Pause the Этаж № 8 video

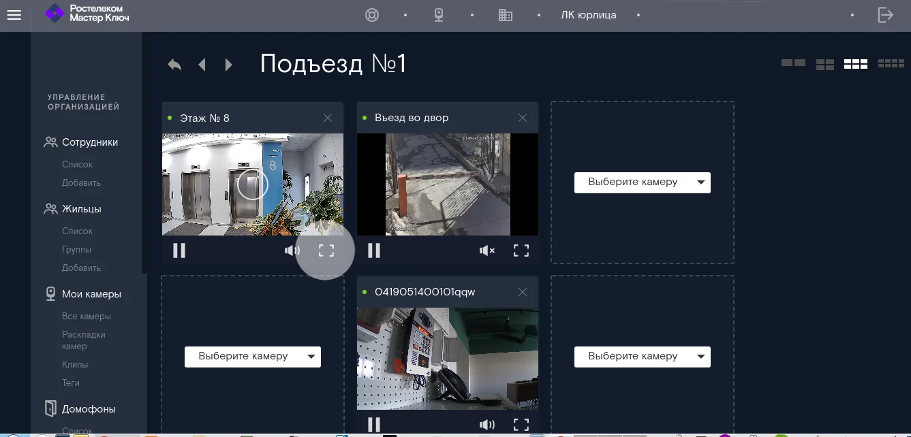point(179,250)
